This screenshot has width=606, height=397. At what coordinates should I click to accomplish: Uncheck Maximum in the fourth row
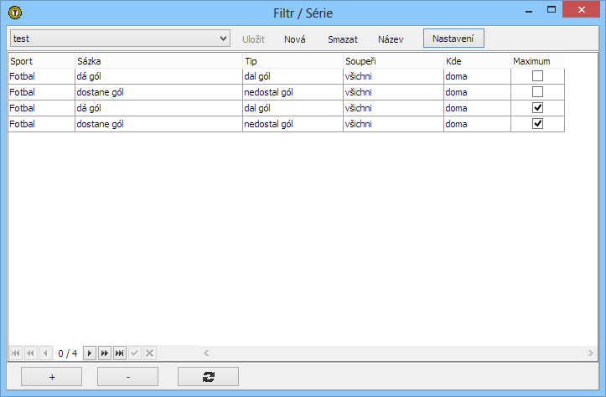538,124
